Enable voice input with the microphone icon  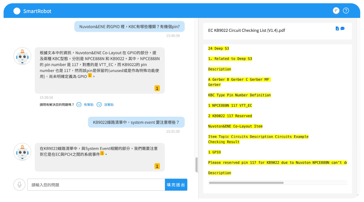(19, 185)
